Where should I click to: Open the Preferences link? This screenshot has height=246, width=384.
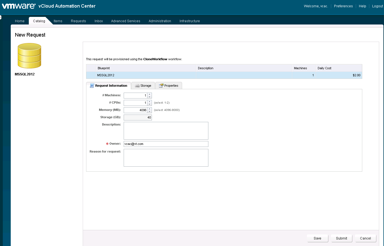(x=343, y=6)
